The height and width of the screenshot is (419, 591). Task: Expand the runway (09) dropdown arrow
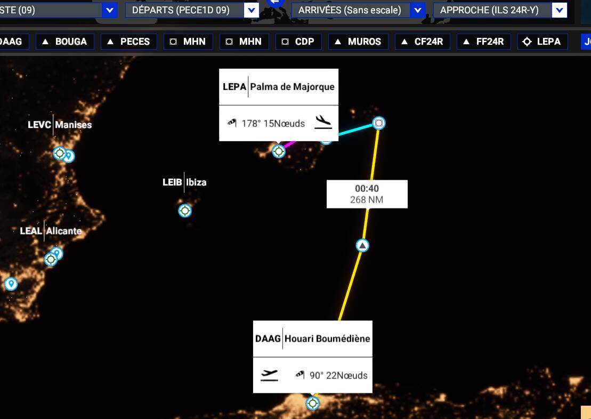click(110, 10)
